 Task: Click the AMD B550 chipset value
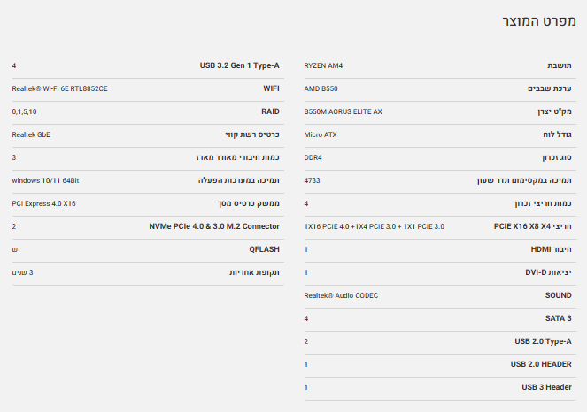pos(321,88)
